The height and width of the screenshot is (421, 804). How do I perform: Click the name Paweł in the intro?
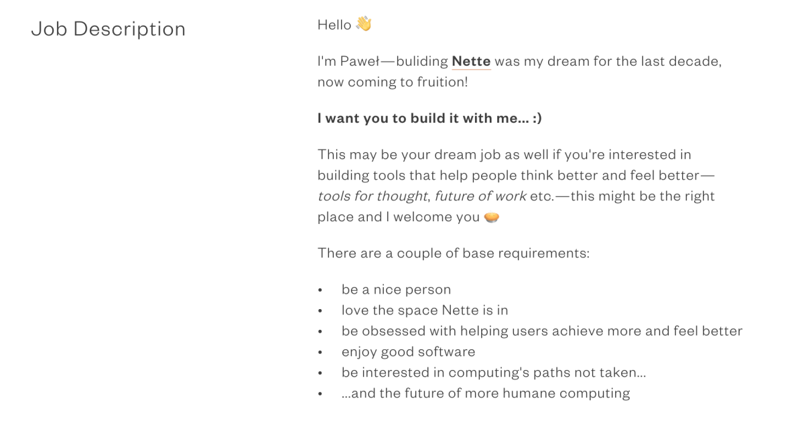pos(360,62)
